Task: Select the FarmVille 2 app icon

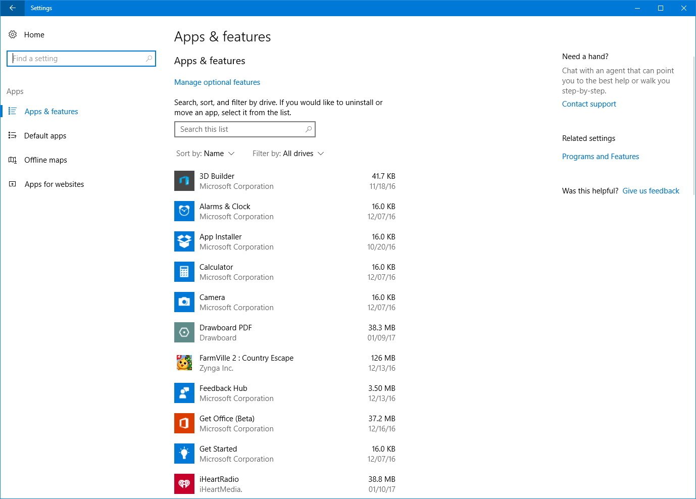Action: click(184, 363)
